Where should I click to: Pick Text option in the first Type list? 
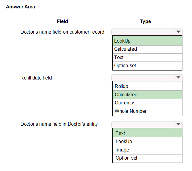[x=147, y=58]
